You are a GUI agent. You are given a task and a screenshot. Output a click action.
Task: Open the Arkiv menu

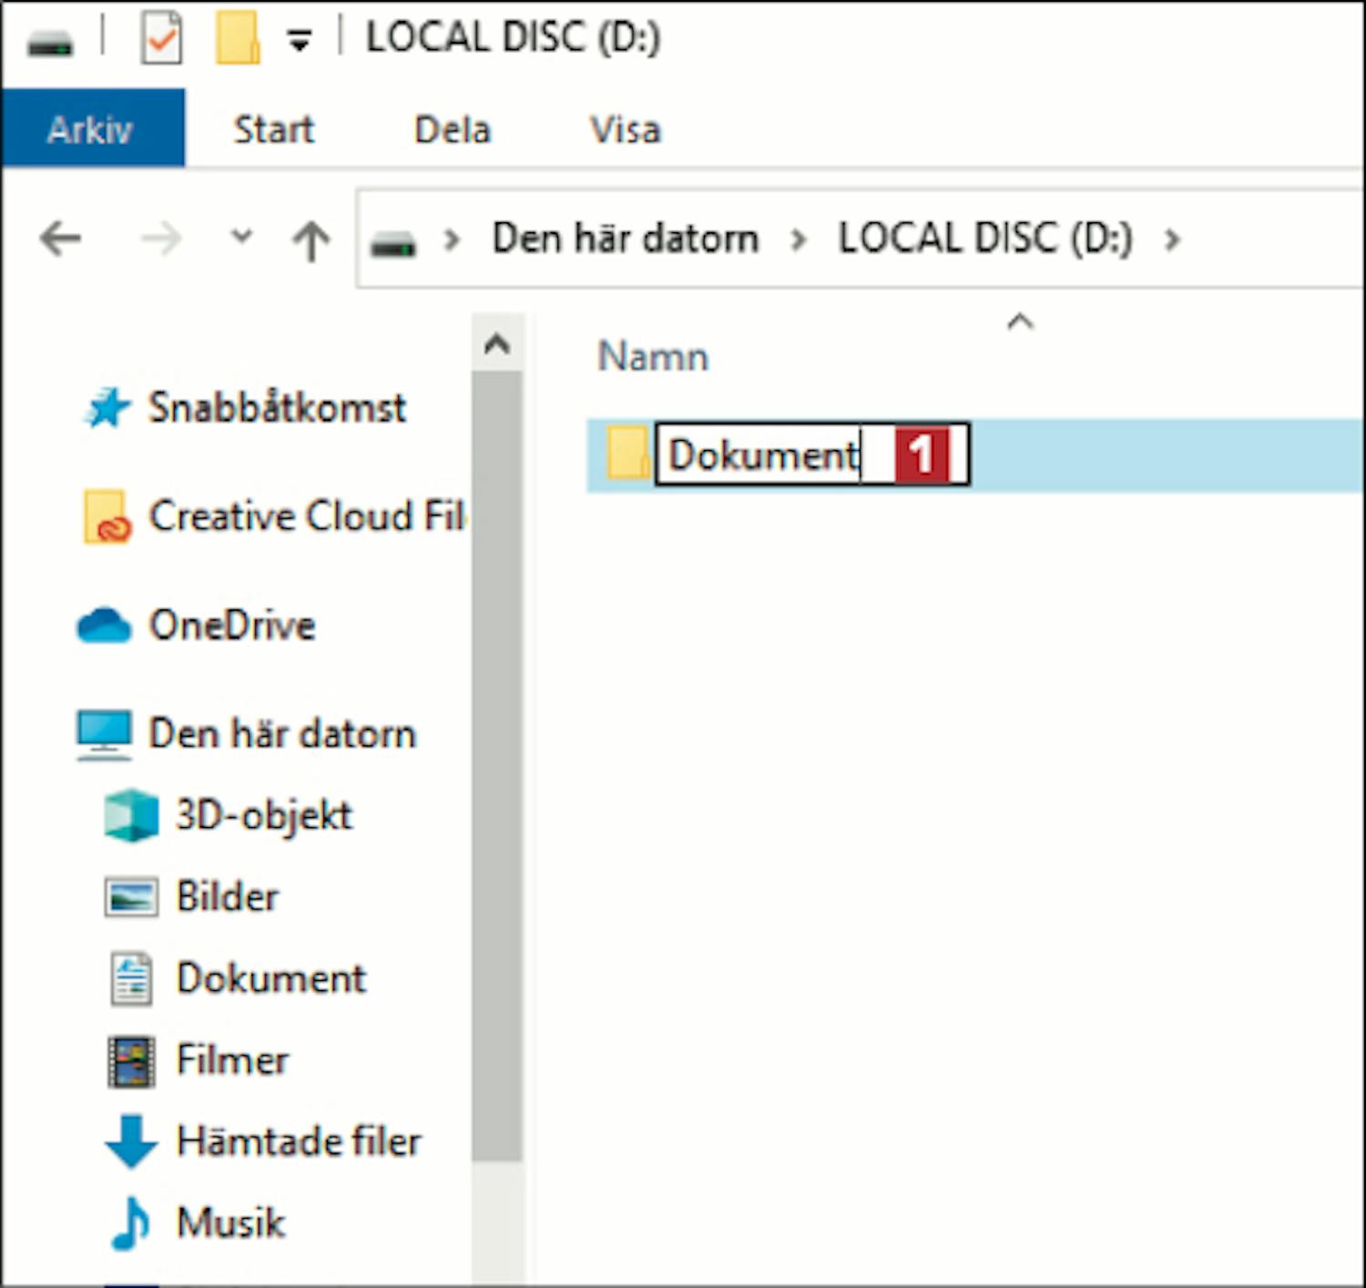coord(91,129)
